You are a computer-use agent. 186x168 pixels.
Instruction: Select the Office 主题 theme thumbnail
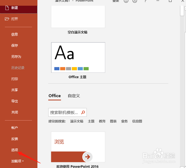coord(78,58)
